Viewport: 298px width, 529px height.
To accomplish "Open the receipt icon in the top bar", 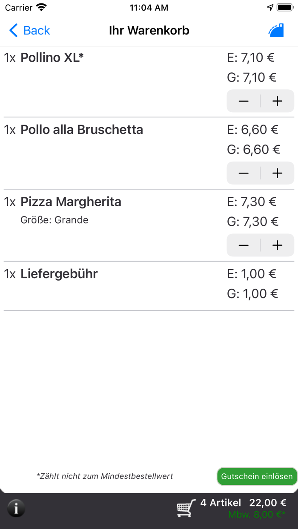I will 276,30.
